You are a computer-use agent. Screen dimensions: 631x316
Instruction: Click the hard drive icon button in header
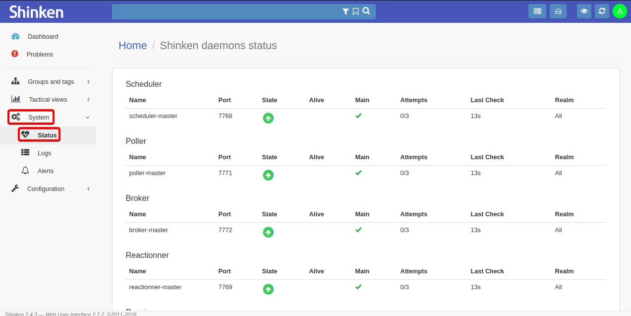558,11
